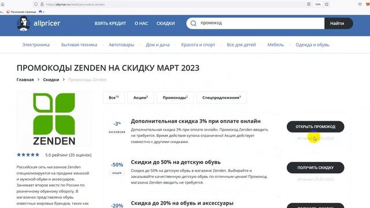Open the СКИДКИ menu item
The height and width of the screenshot is (208, 370).
point(166,23)
